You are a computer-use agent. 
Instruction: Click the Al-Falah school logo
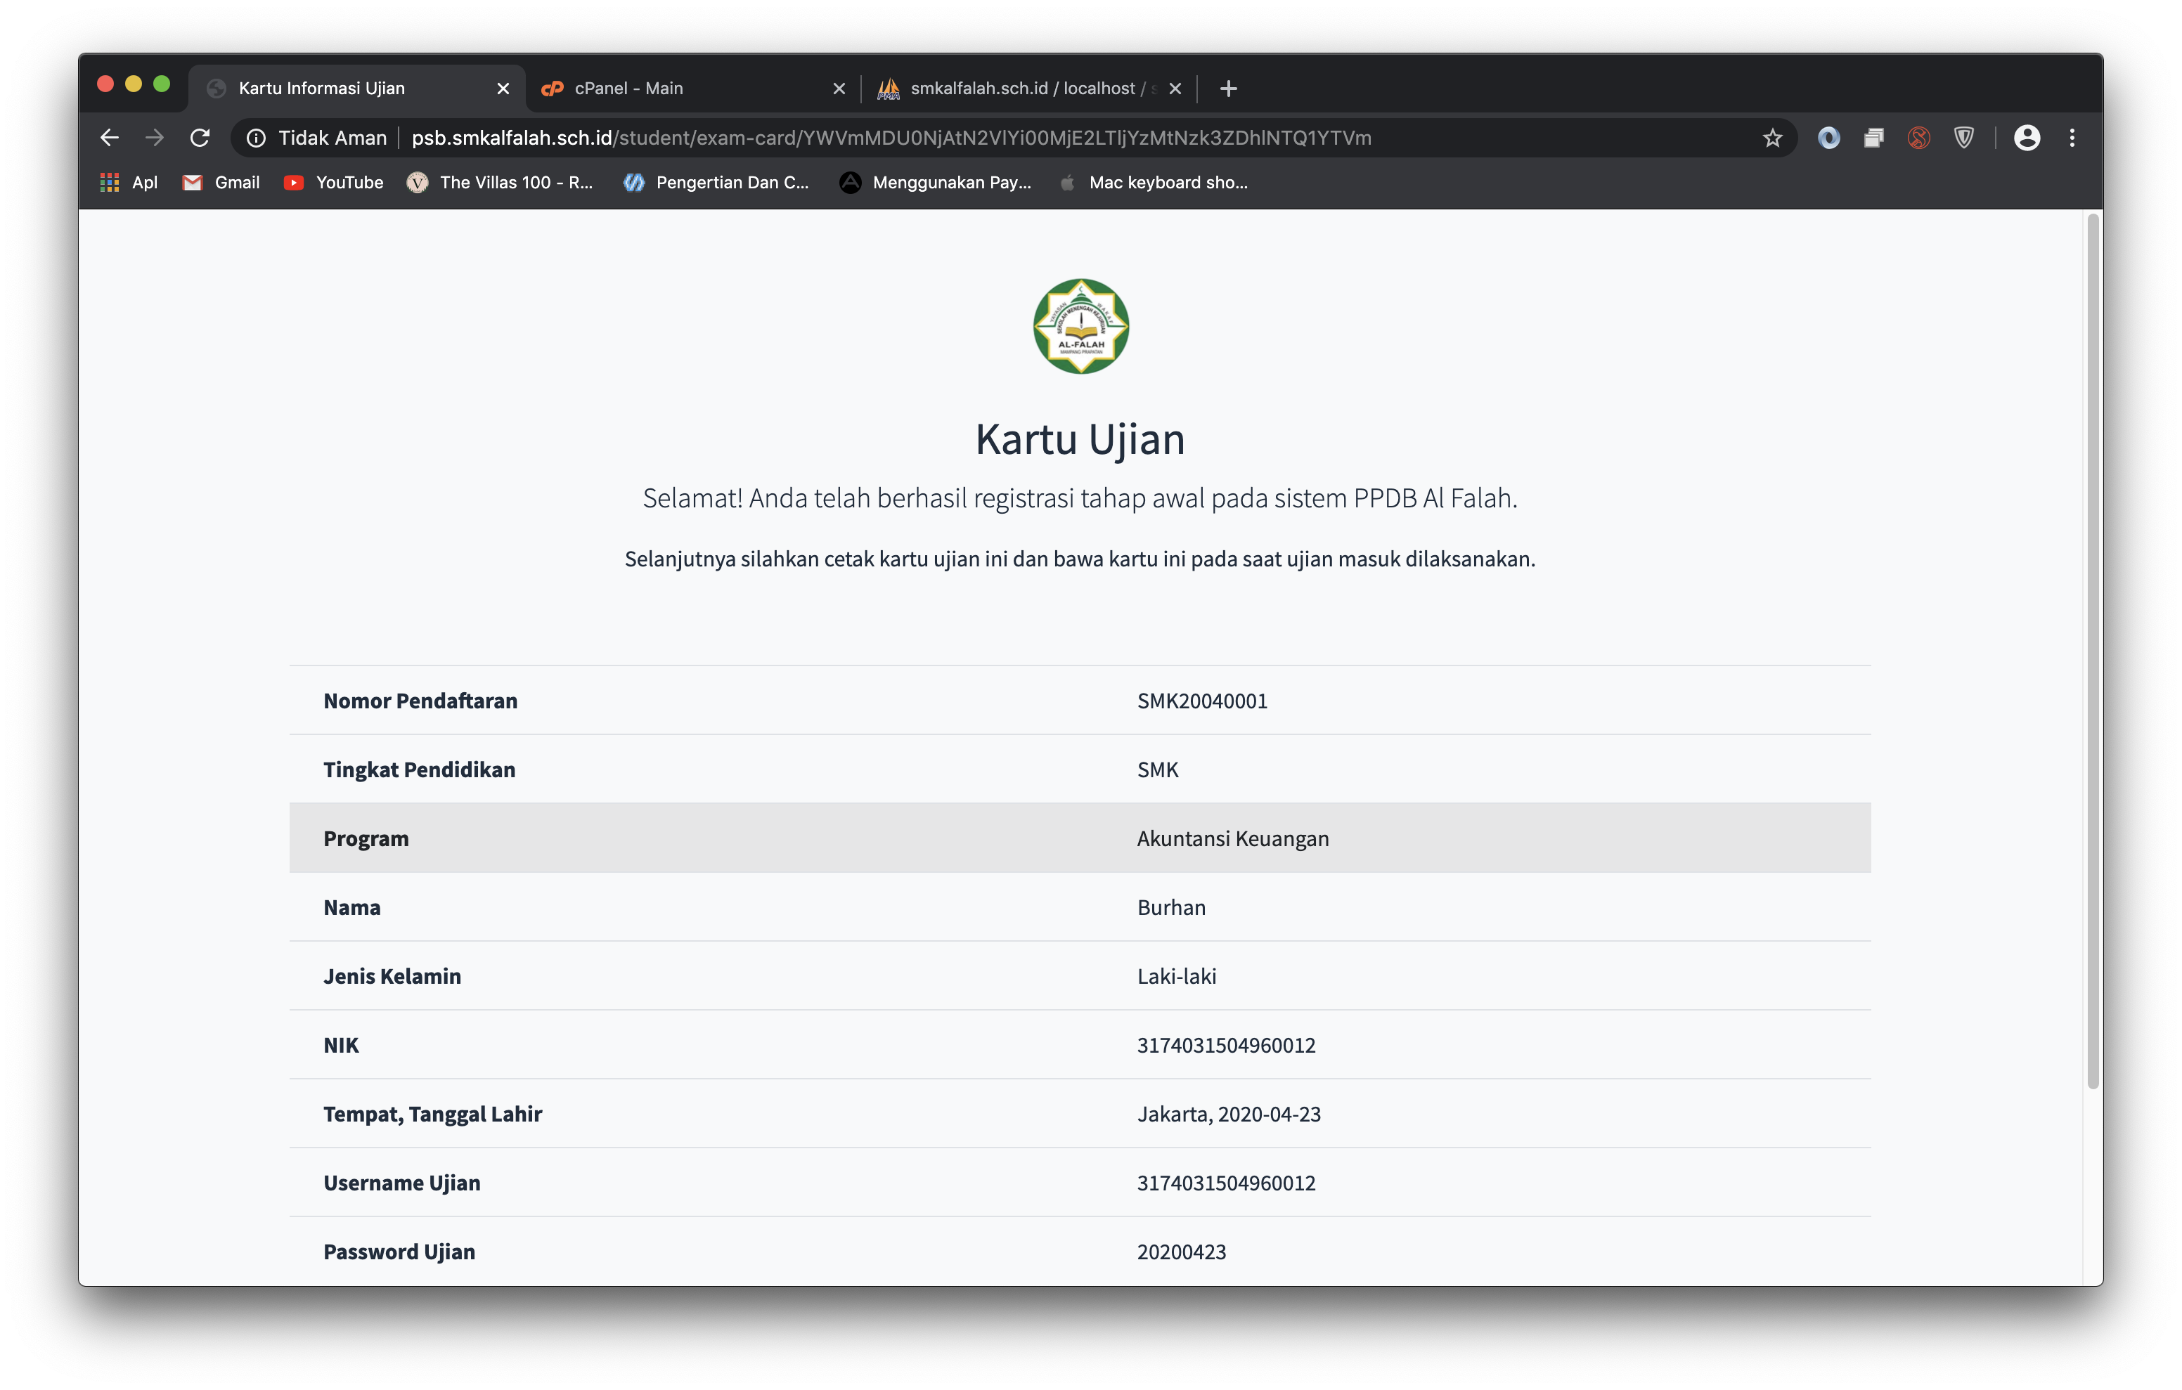coord(1080,326)
